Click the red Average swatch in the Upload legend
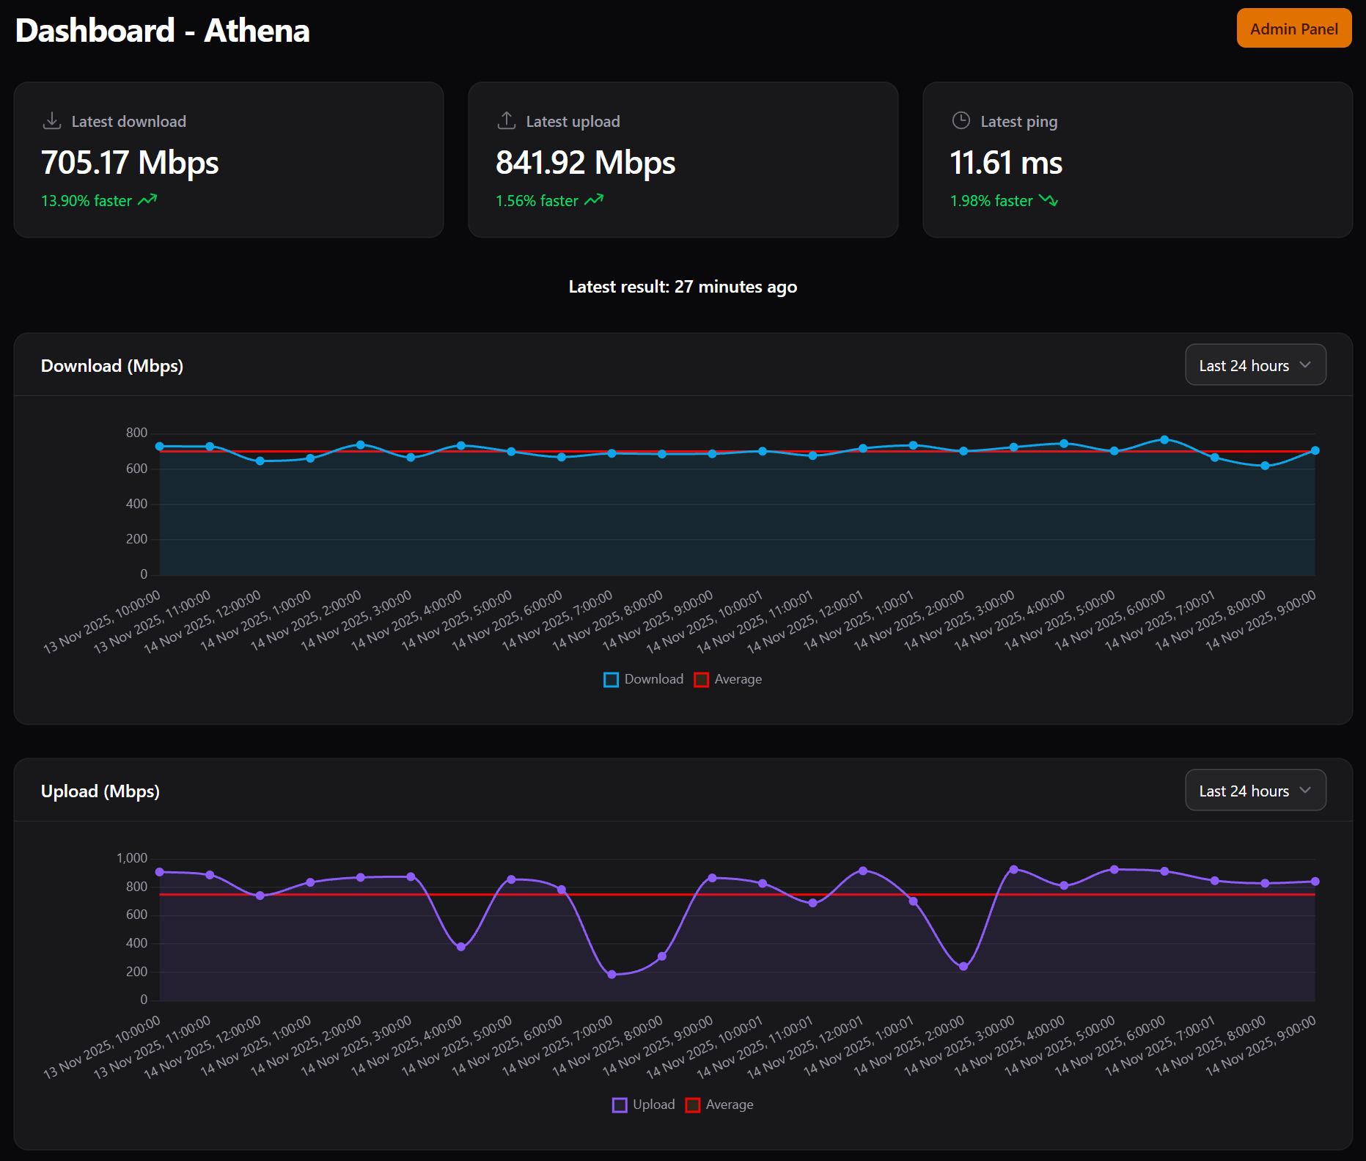Image resolution: width=1366 pixels, height=1161 pixels. point(692,1105)
